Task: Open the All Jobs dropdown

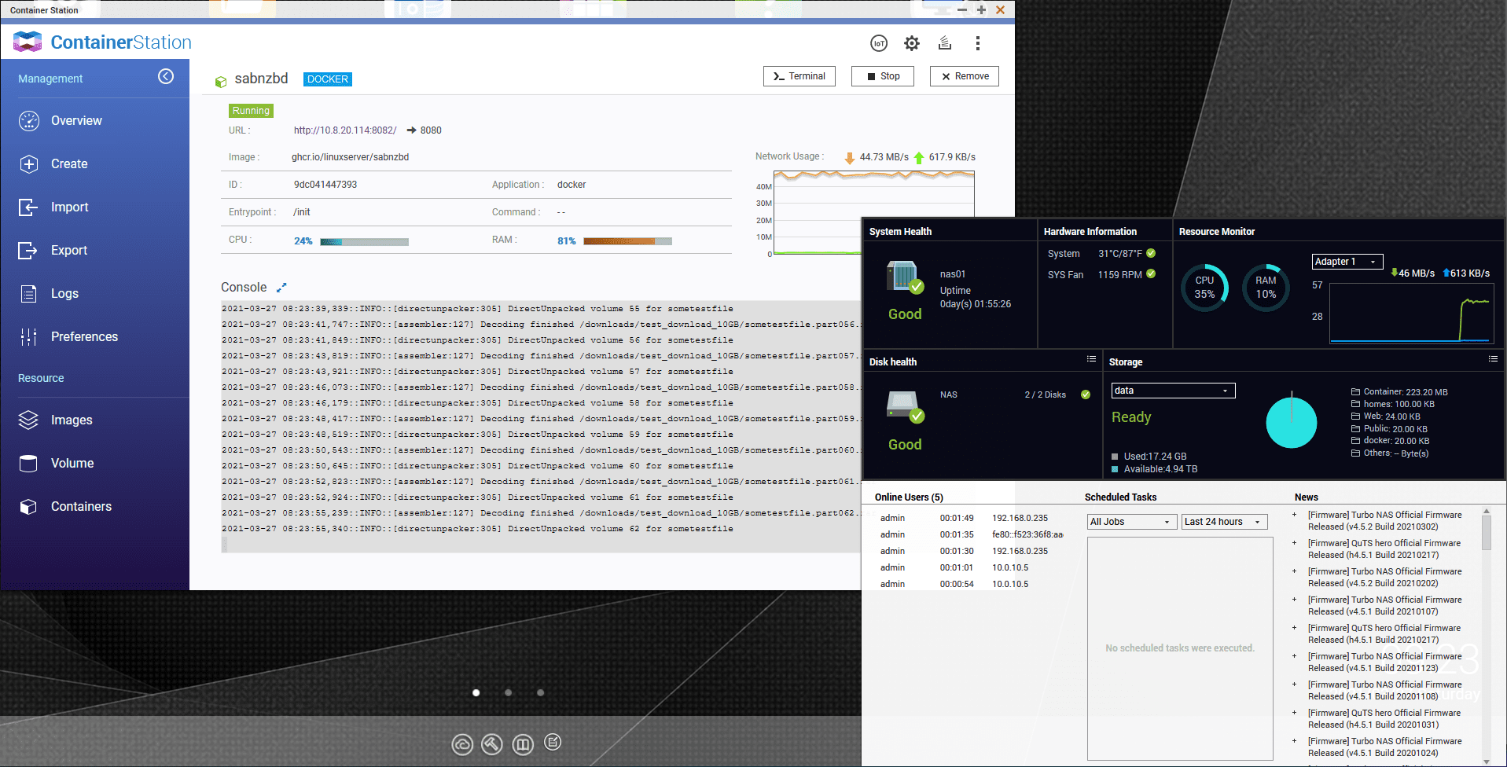Action: 1132,522
